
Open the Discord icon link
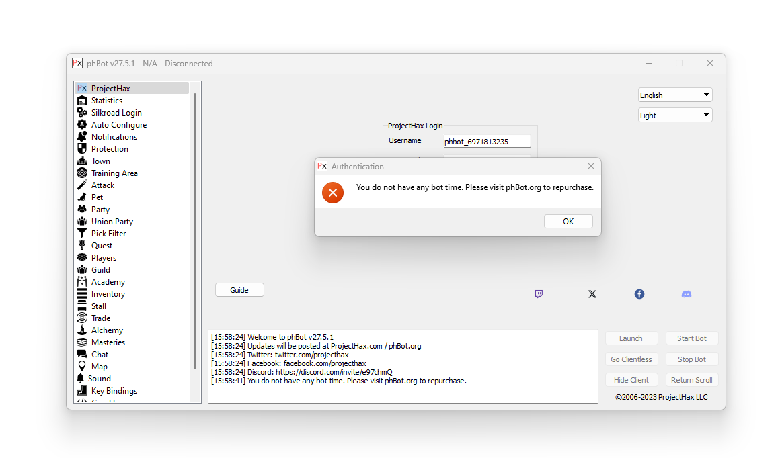pos(686,294)
